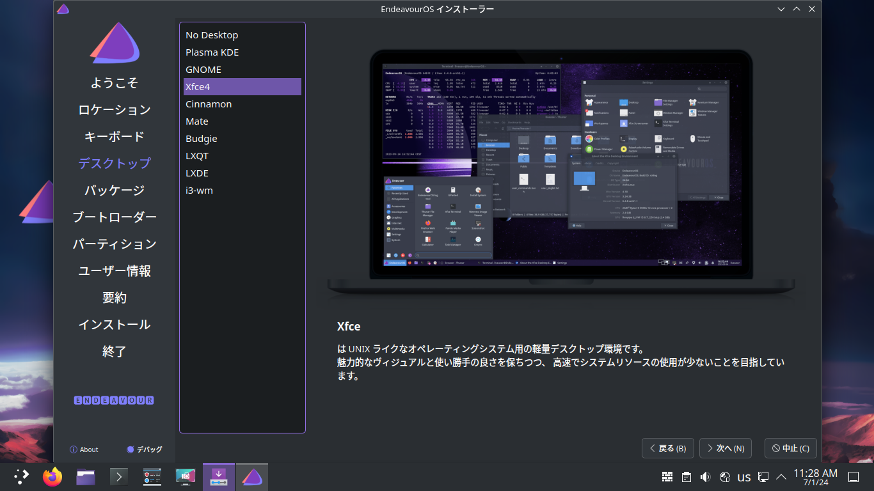Choose LXDE desktop
The width and height of the screenshot is (874, 491).
coord(242,173)
